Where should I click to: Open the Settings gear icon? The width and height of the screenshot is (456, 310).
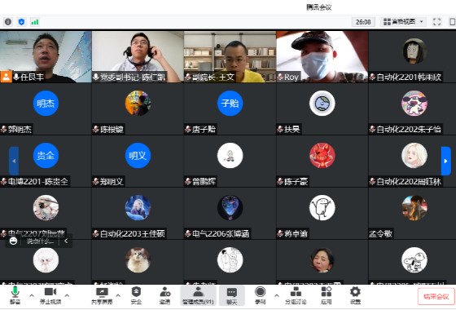[355, 295]
